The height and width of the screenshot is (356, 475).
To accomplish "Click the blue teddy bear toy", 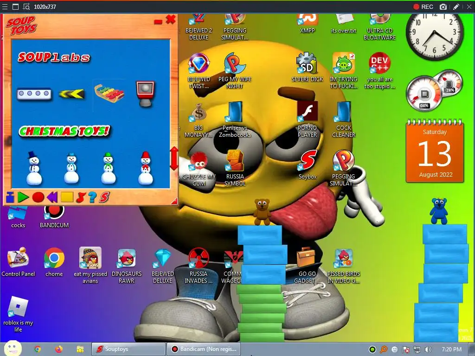I will [439, 211].
